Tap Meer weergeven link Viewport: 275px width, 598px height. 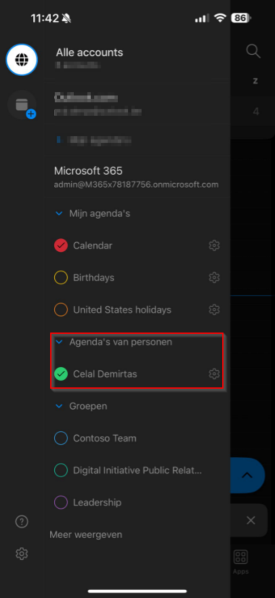click(86, 535)
